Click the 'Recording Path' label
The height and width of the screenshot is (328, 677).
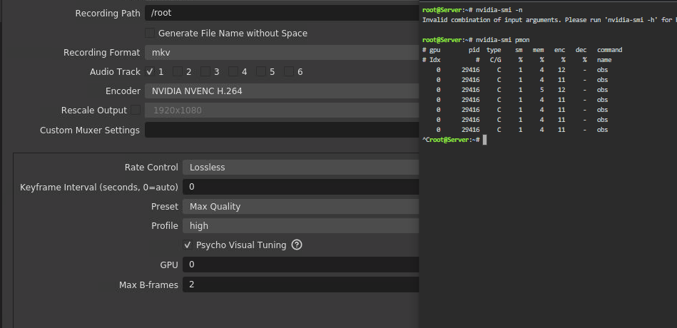pyautogui.click(x=108, y=14)
